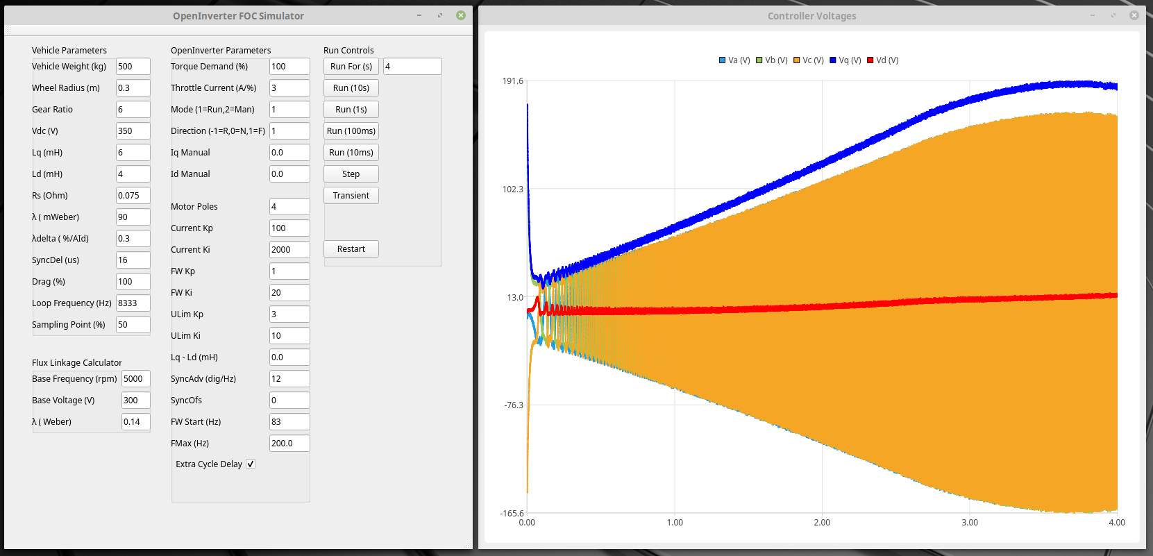The width and height of the screenshot is (1153, 556).
Task: Select the Vc (V) orange legend swatch
Action: (x=797, y=60)
